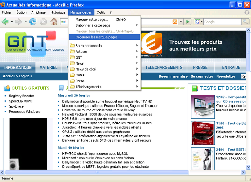Click the Tests et Dossiers green icon
The width and height of the screenshot is (251, 182).
195,88
